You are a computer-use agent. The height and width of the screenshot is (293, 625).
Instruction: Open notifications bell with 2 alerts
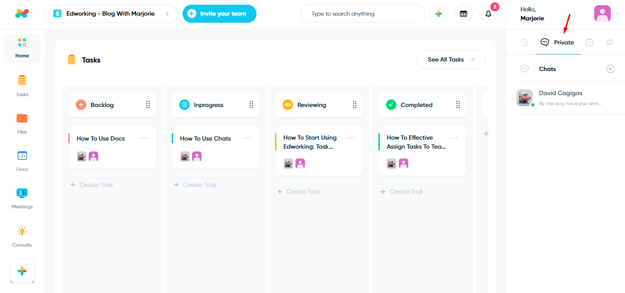click(x=488, y=14)
